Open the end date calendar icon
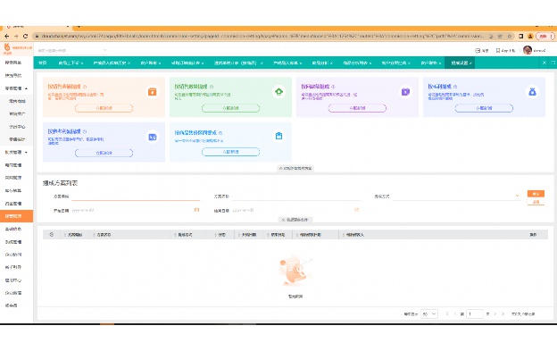557x351 pixels. point(357,210)
